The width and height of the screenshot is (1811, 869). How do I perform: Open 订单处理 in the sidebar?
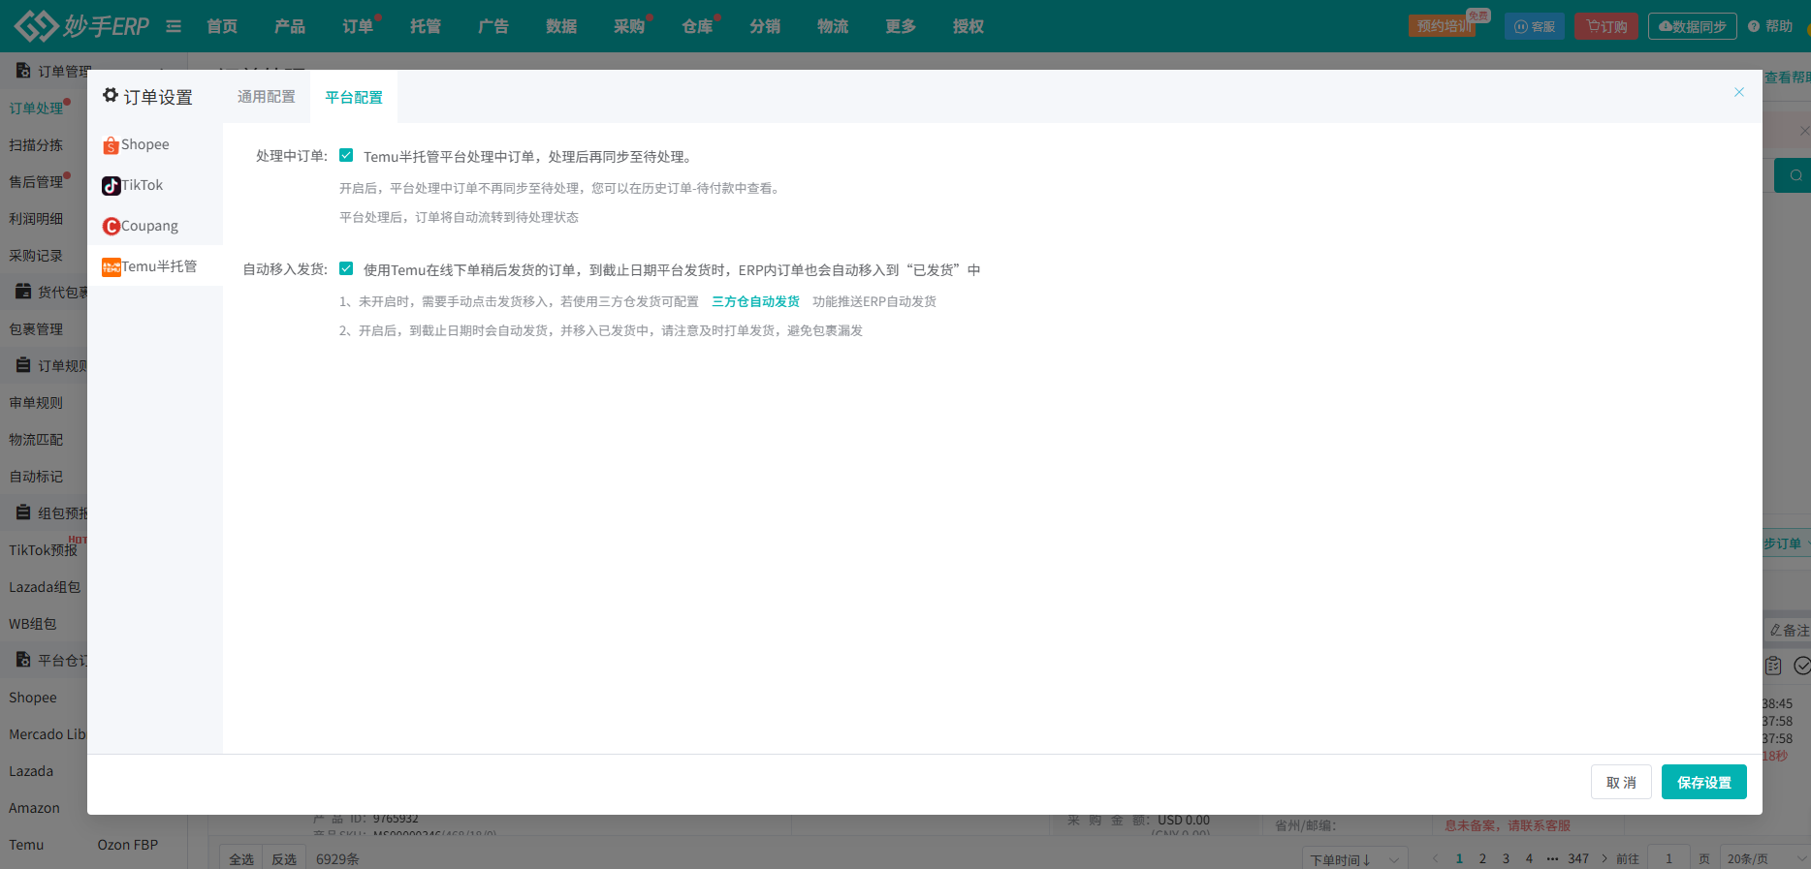pos(36,108)
